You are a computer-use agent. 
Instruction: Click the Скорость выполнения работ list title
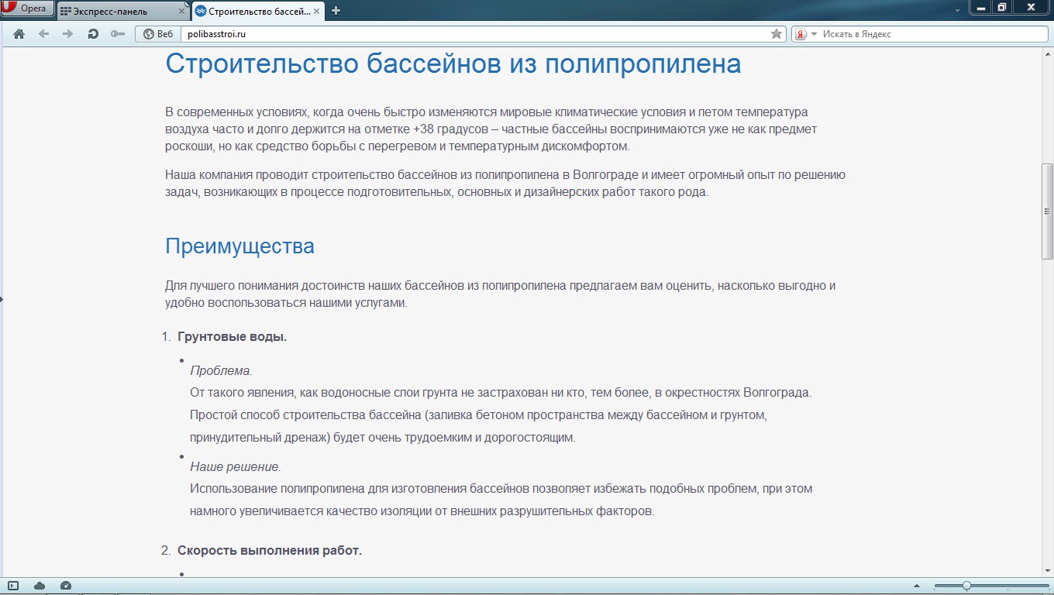point(270,551)
